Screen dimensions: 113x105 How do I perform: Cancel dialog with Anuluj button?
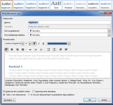click(104, 100)
